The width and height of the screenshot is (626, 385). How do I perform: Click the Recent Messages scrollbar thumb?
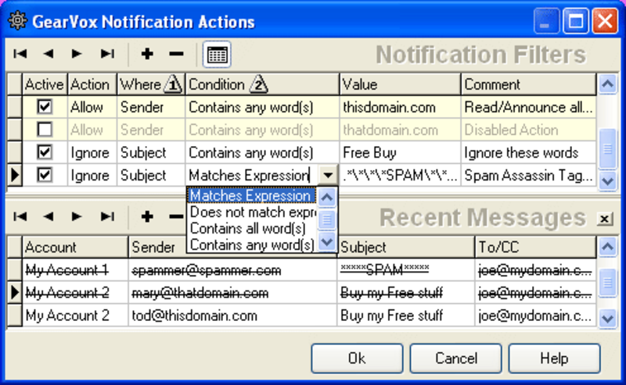(608, 283)
